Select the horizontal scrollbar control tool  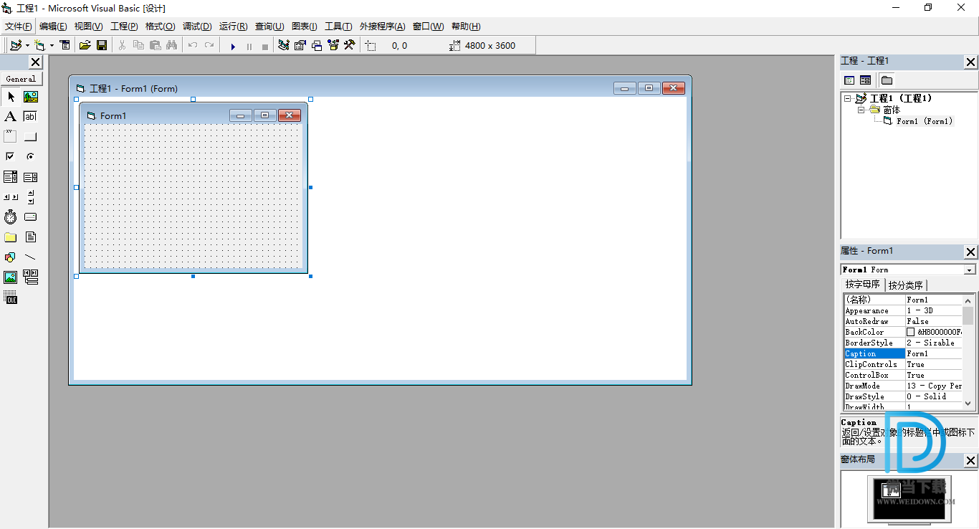(x=11, y=197)
